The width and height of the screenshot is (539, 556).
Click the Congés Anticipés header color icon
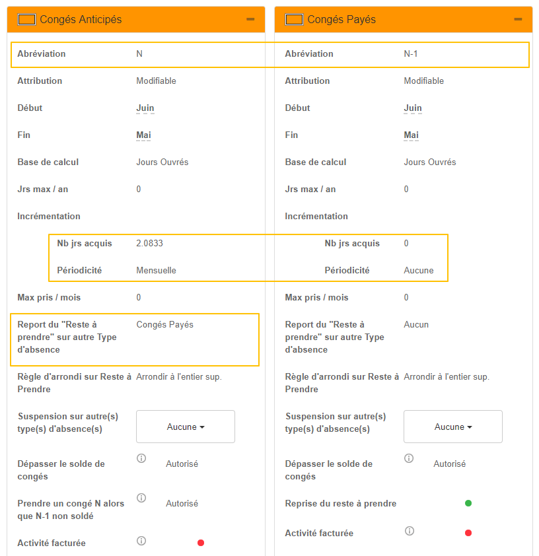click(26, 20)
